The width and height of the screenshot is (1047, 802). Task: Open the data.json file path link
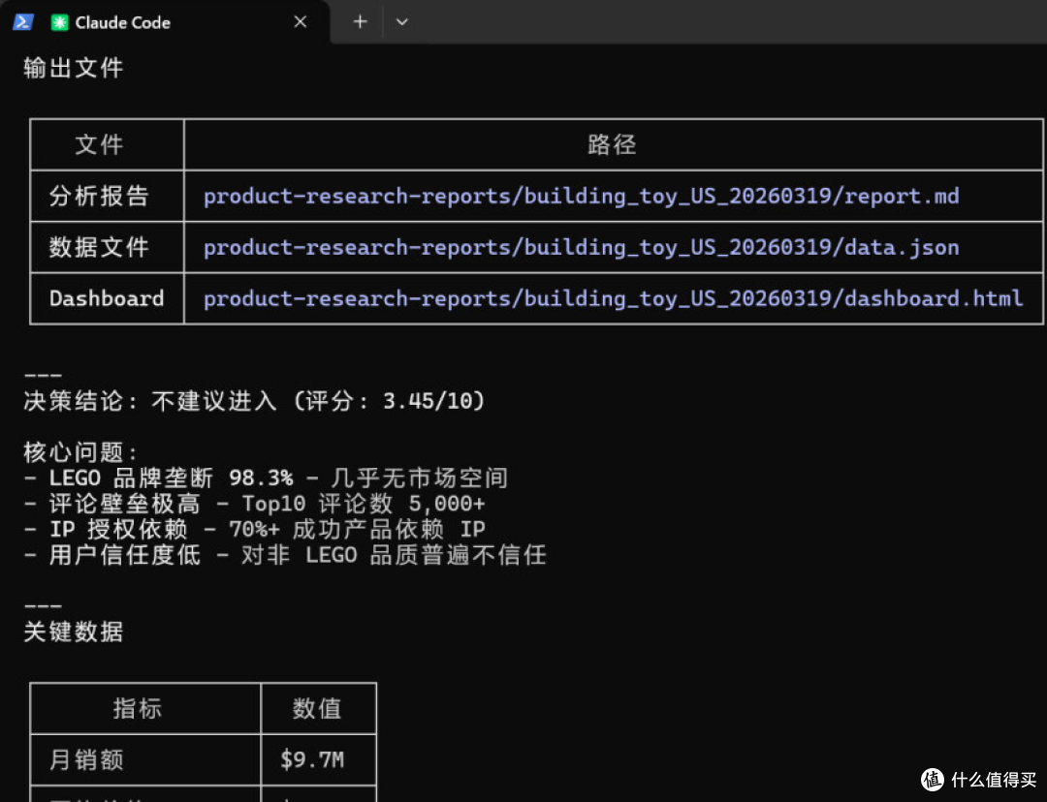581,248
